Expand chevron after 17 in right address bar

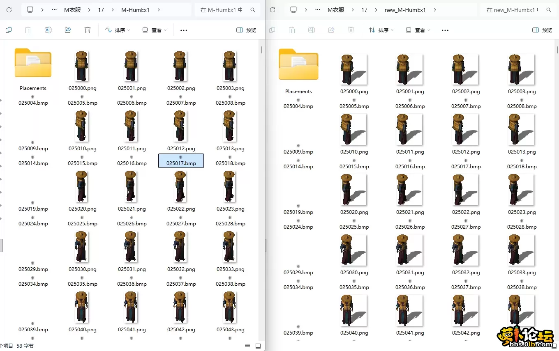376,10
